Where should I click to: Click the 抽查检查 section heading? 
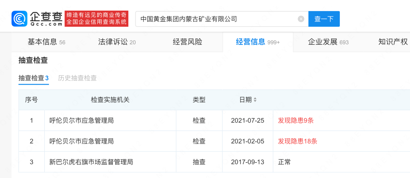[33, 60]
